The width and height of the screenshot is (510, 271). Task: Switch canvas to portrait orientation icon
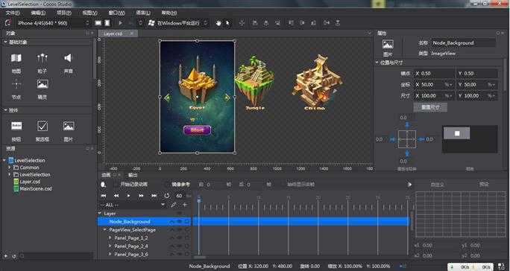[x=107, y=23]
